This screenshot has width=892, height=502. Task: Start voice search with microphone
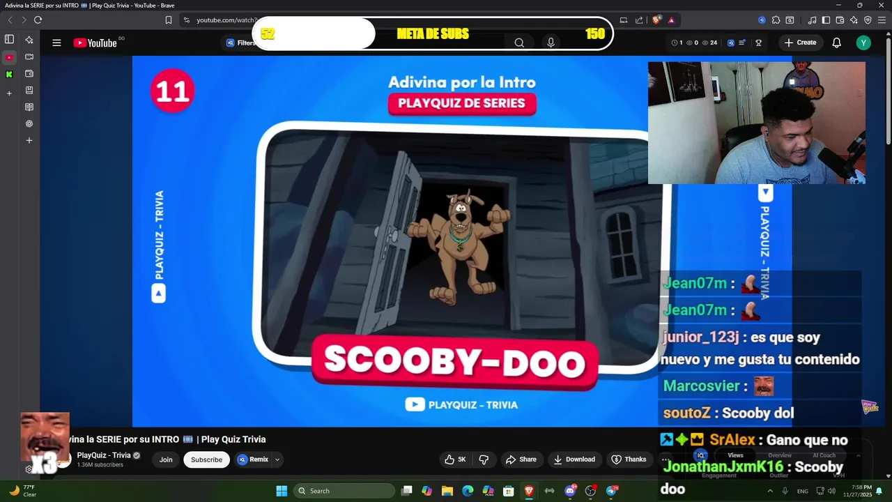click(x=551, y=43)
